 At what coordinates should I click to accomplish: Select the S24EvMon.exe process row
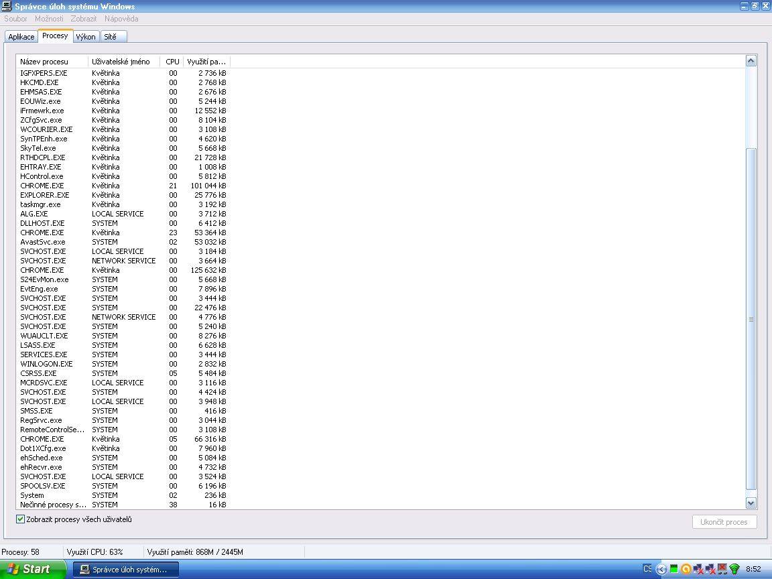(x=123, y=279)
